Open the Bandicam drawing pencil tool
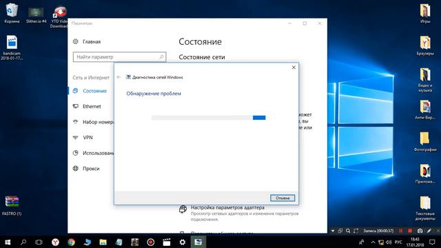 pos(429,231)
